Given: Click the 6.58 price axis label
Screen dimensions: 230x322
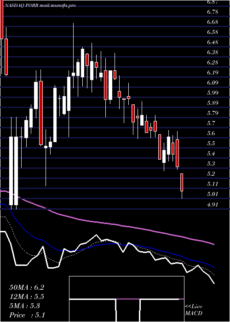Looking at the screenshot, I should click(x=213, y=32).
